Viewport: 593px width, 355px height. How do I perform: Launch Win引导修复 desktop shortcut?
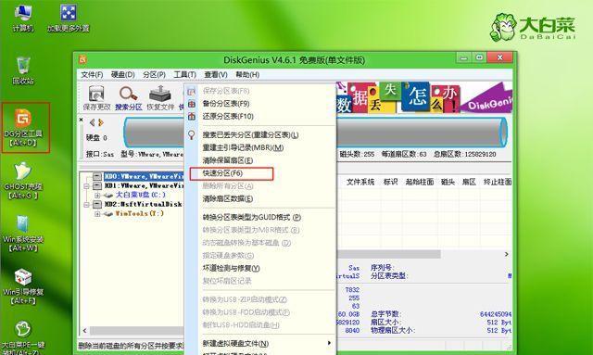[x=23, y=286]
